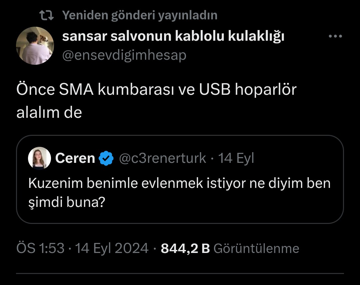
Task: Click the "ÖS 1:53" timestamp
Action: pyautogui.click(x=40, y=248)
